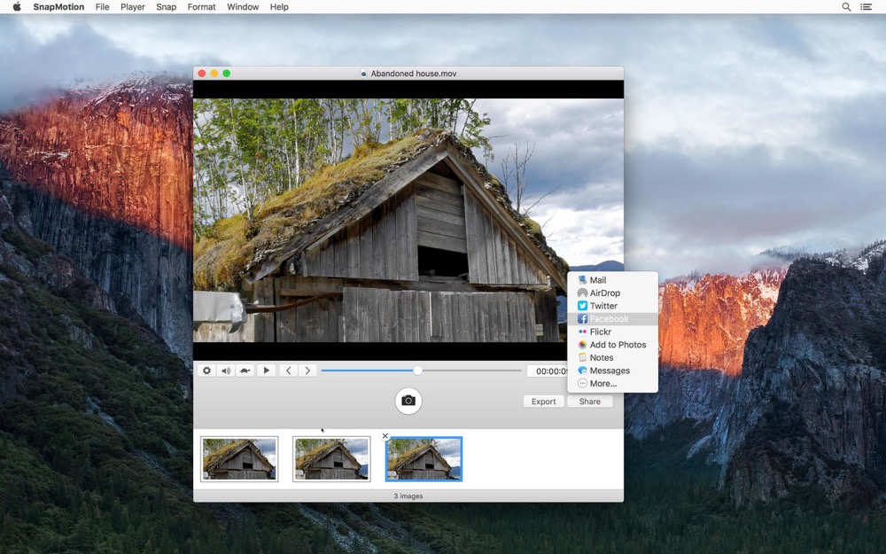This screenshot has width=886, height=554.
Task: Pick Add to Photos option
Action: click(x=618, y=345)
